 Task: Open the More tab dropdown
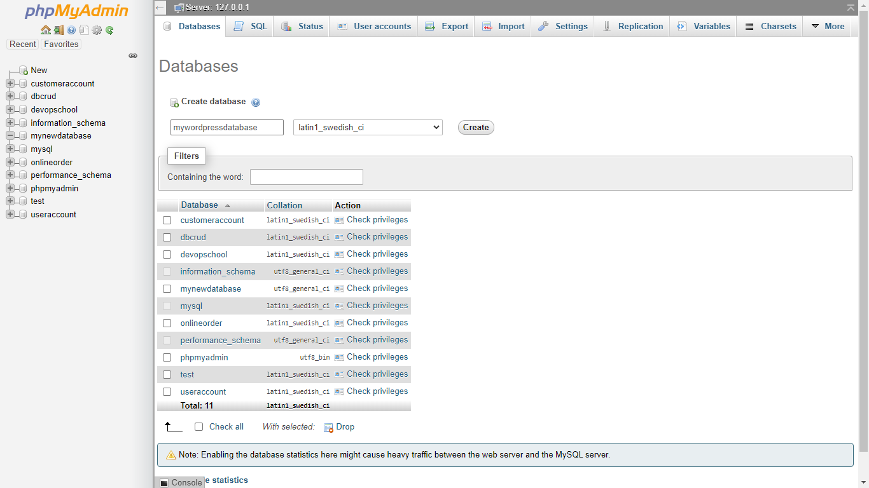828,27
